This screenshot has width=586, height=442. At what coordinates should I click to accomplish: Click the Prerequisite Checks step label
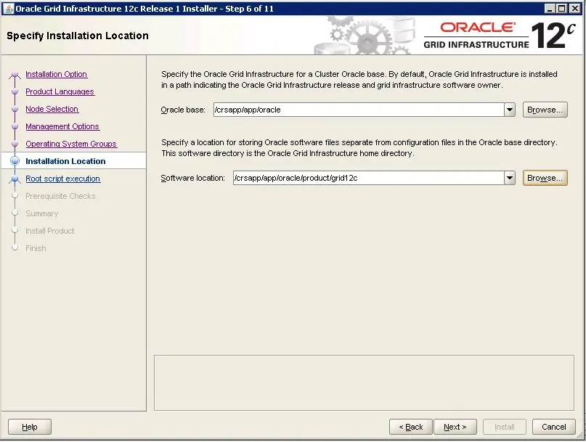[60, 196]
